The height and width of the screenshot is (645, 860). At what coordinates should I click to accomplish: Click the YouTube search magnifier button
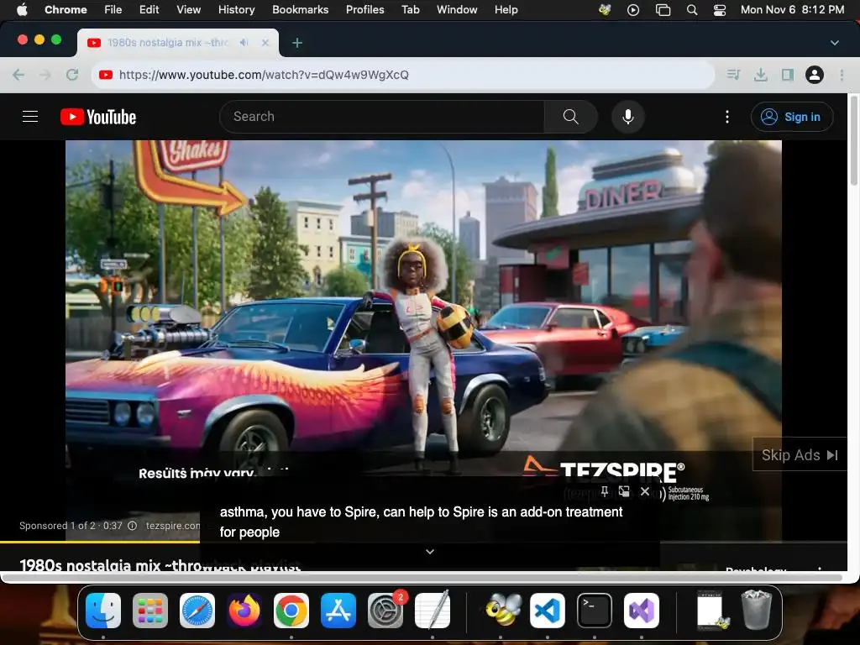click(570, 116)
